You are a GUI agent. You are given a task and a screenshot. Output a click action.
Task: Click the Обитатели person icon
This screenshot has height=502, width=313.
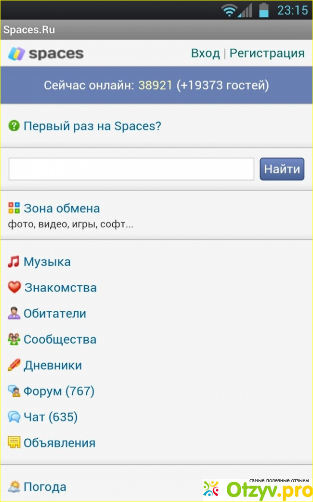click(x=14, y=314)
